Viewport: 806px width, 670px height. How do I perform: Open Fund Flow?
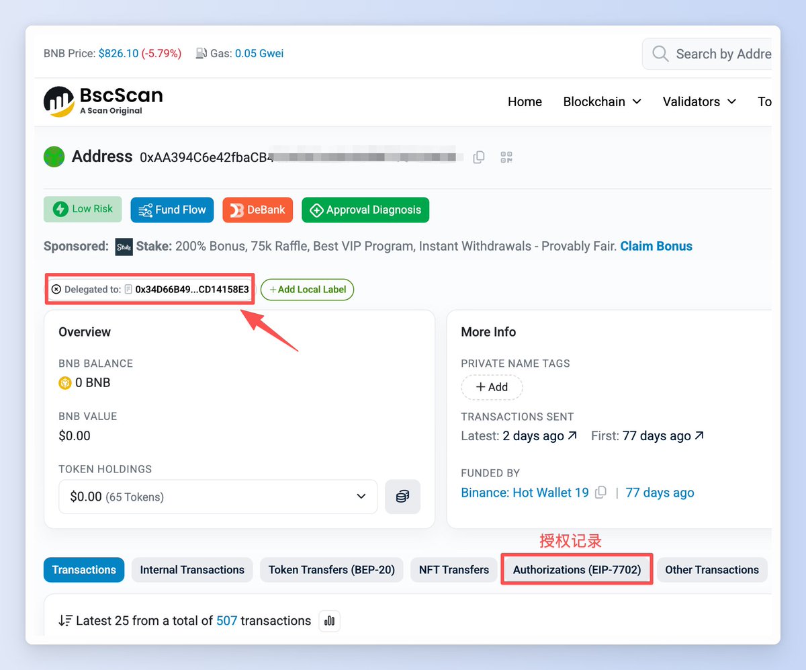coord(173,210)
